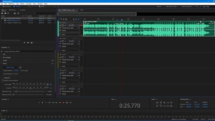Click the Rewind button in Transport

pos(53,103)
